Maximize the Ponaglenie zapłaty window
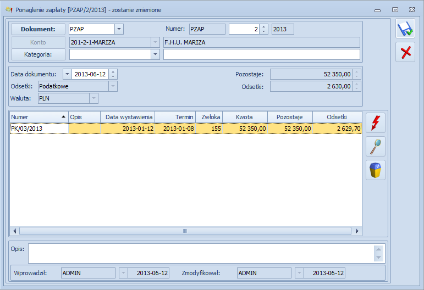Viewport: 424px width, 290px height. [395, 10]
